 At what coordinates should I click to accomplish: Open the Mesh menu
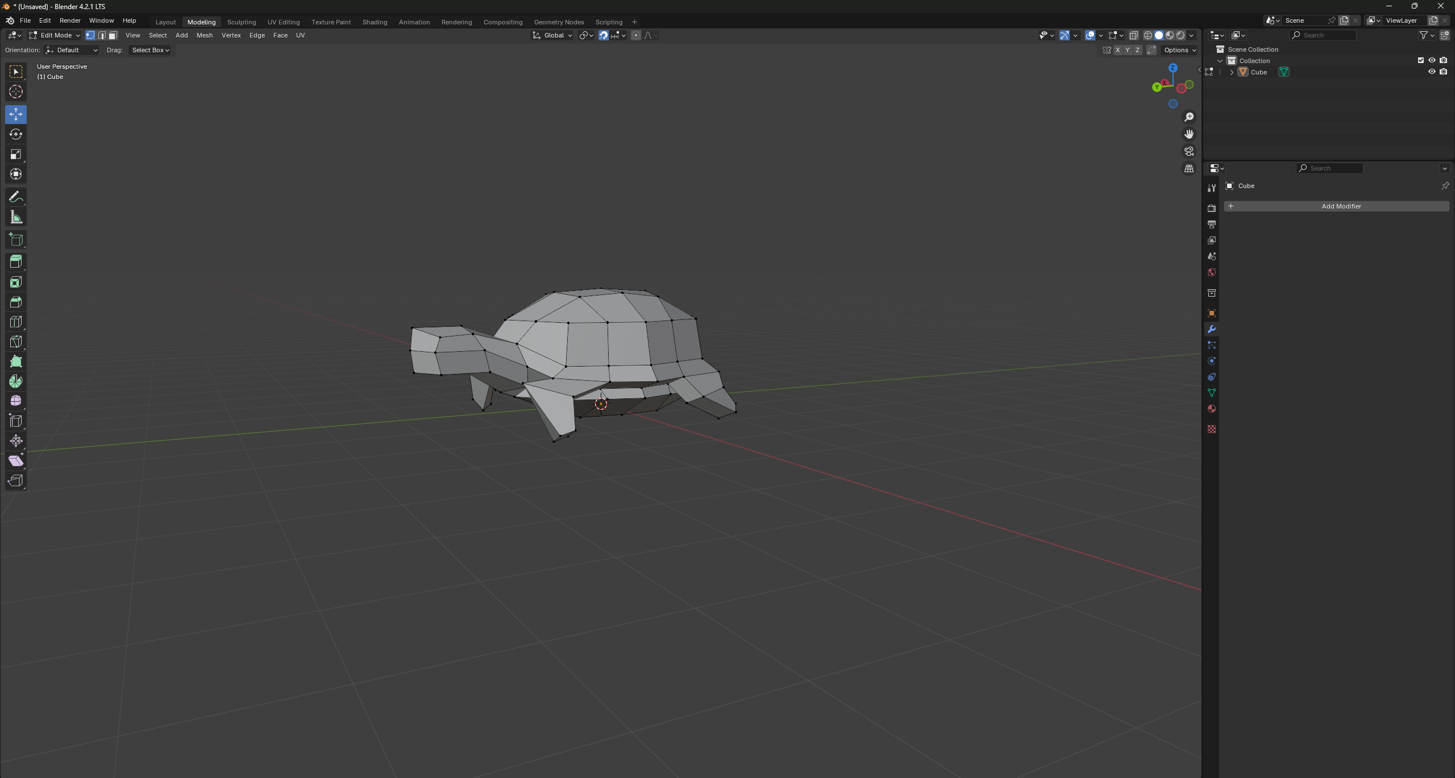[205, 35]
